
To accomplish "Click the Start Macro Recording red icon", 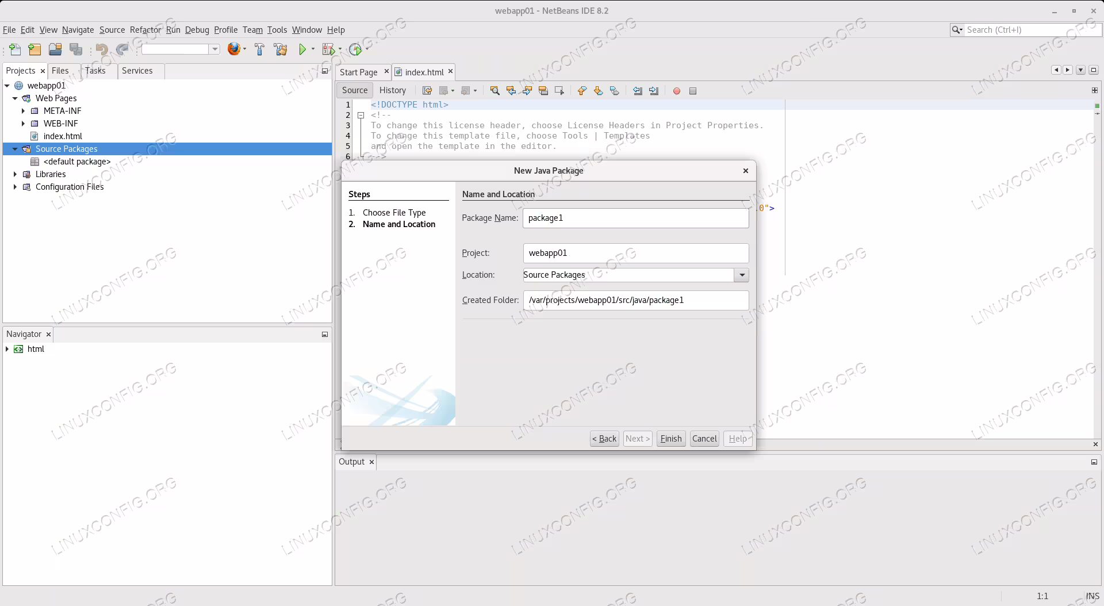I will (x=677, y=91).
